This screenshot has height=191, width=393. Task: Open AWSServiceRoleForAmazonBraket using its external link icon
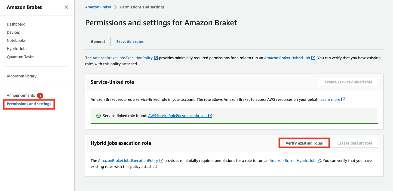[x=210, y=115]
